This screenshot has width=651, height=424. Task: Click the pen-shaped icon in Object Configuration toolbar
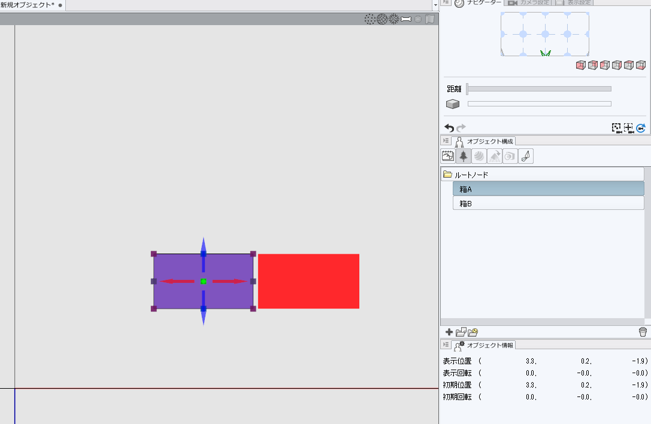click(x=525, y=157)
